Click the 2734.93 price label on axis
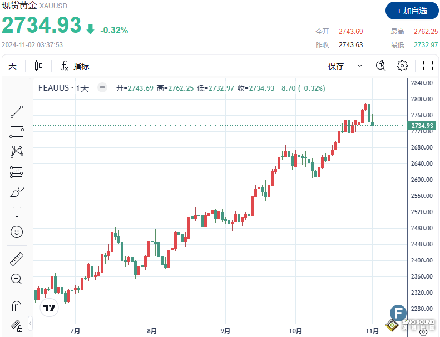 coord(422,126)
